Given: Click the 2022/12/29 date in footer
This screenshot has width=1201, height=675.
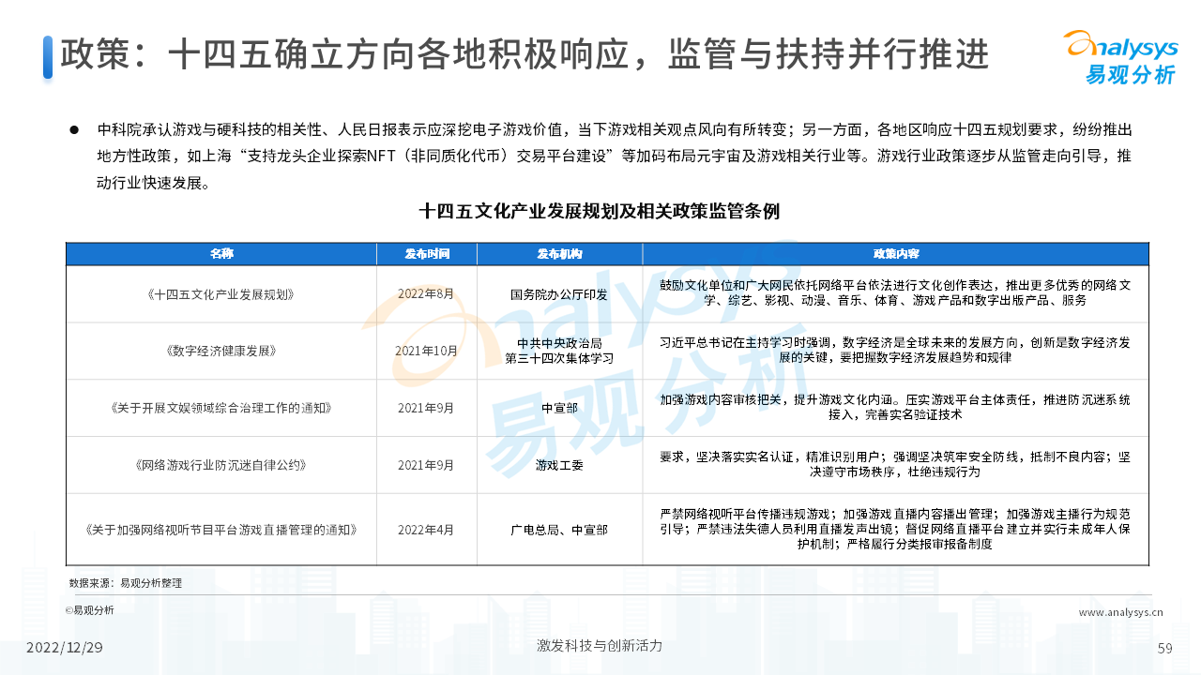Looking at the screenshot, I should pyautogui.click(x=64, y=648).
